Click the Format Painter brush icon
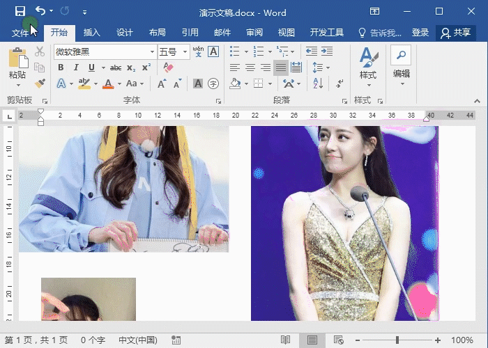This screenshot has height=348, width=488. 40,83
